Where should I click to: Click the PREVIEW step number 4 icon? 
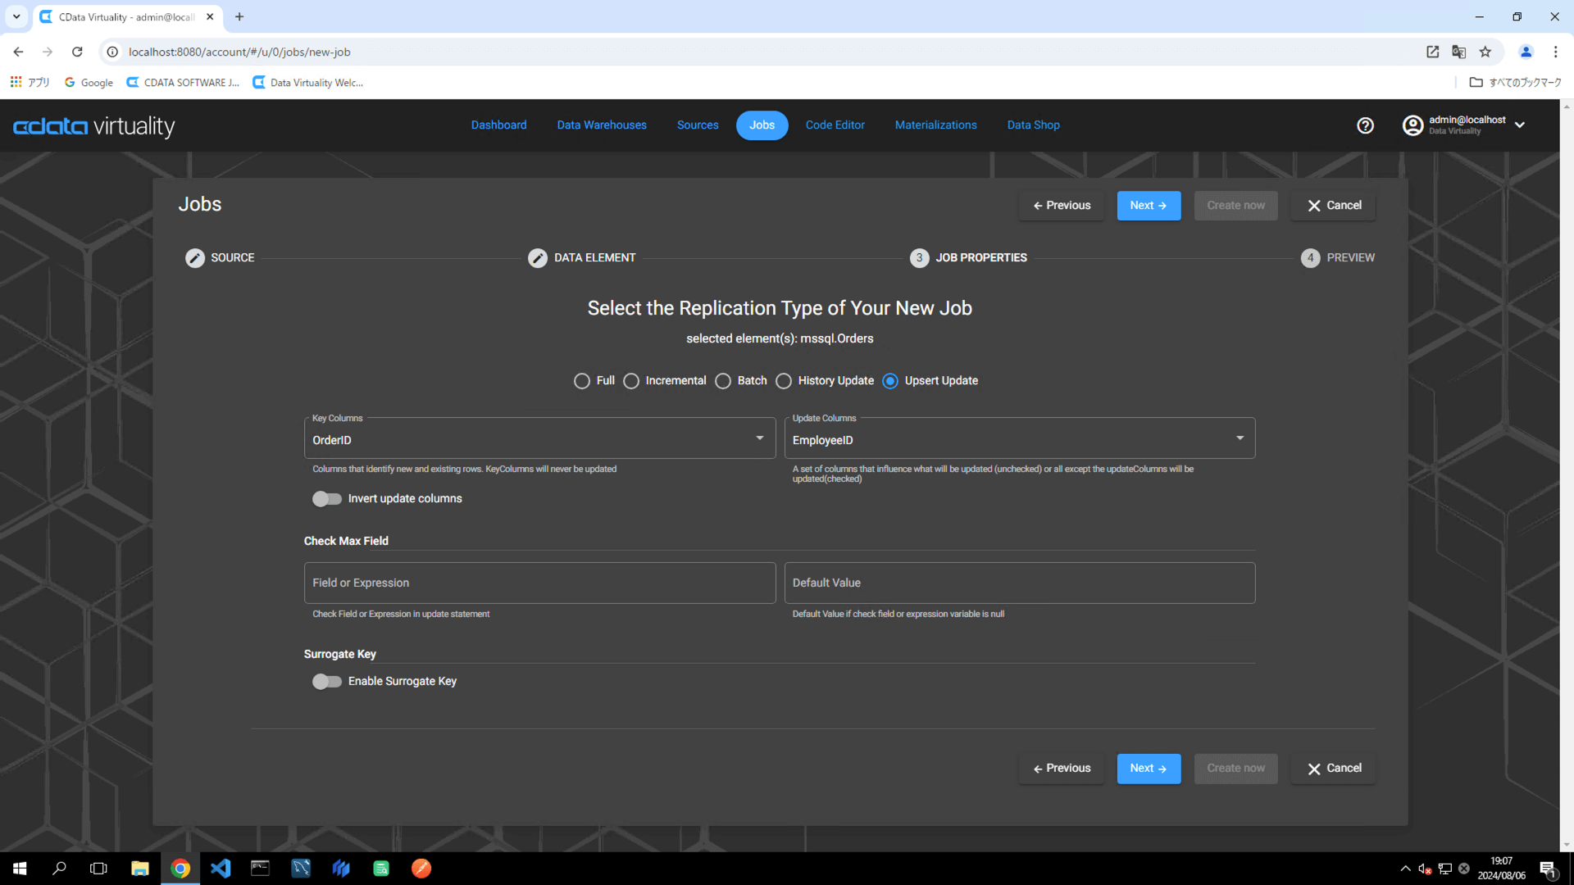(x=1310, y=258)
